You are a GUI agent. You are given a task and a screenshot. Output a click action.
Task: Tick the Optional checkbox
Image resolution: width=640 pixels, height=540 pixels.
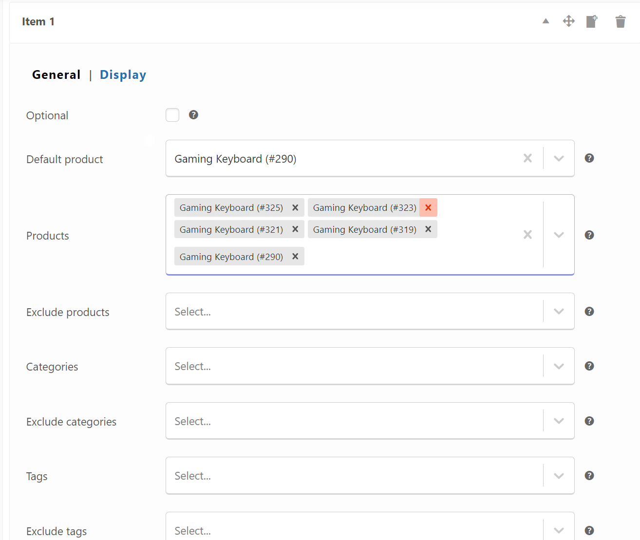click(172, 115)
